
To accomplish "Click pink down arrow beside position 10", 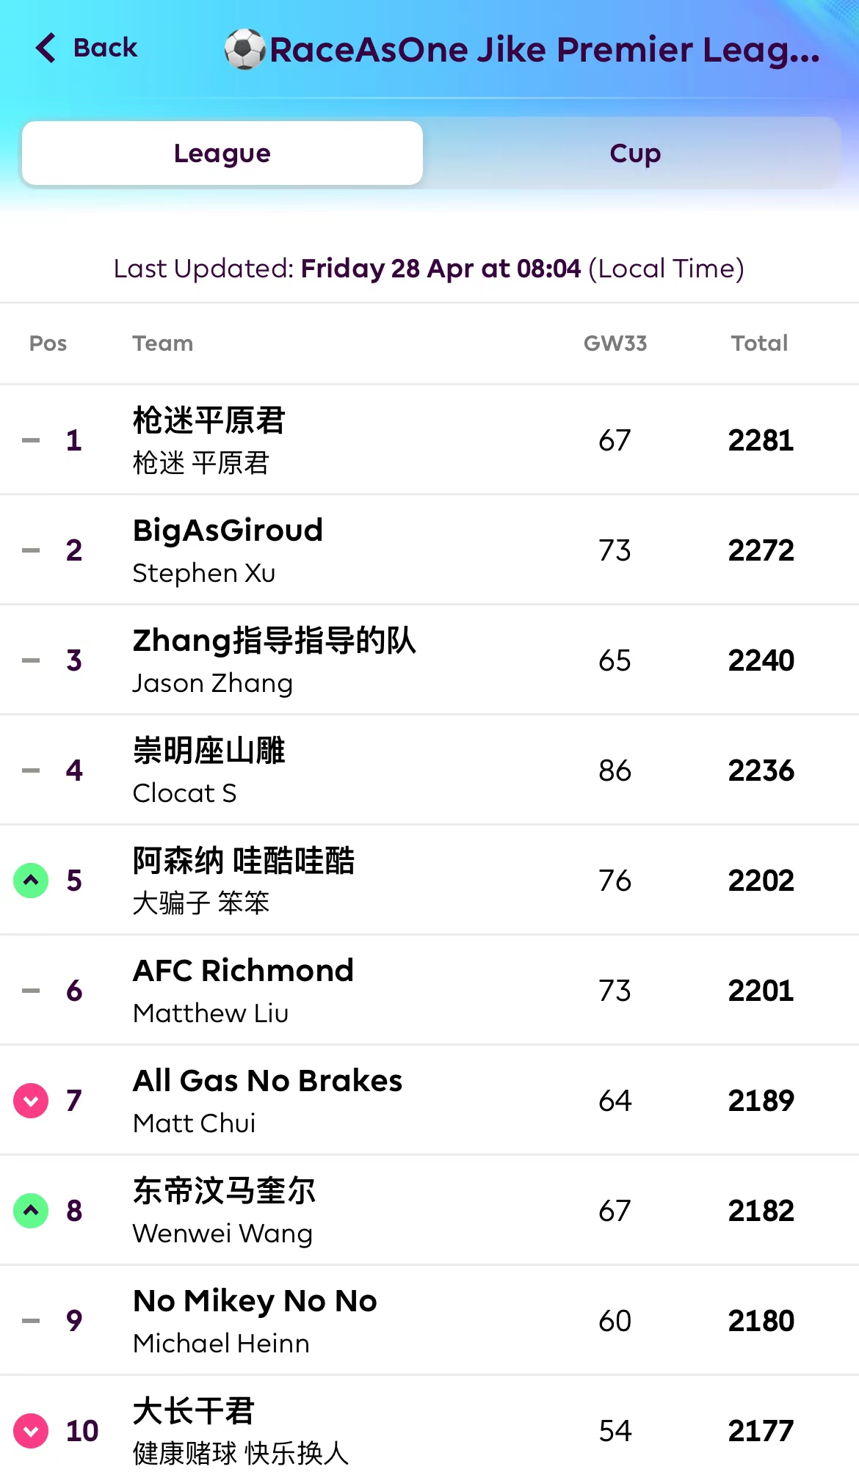I will pos(31,1430).
